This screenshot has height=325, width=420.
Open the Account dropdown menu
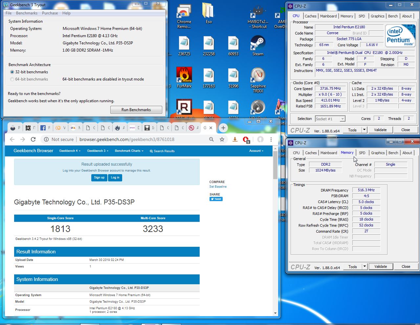click(256, 151)
